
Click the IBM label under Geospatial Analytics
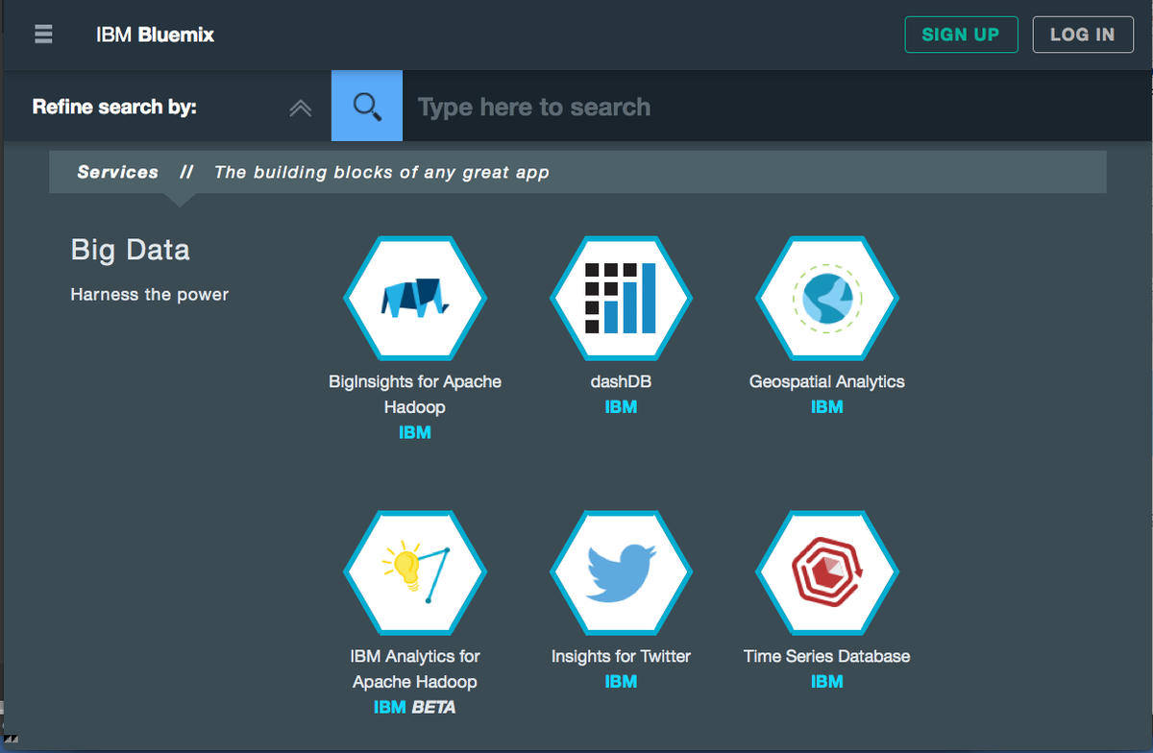(827, 407)
